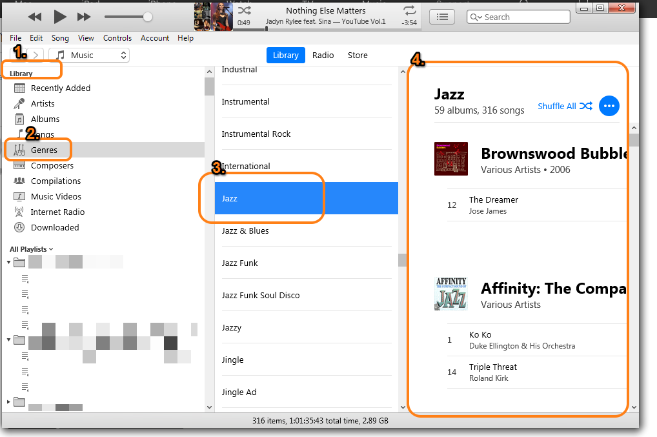Click Shuffle All for Jazz
This screenshot has height=437, width=657.
[x=565, y=106]
